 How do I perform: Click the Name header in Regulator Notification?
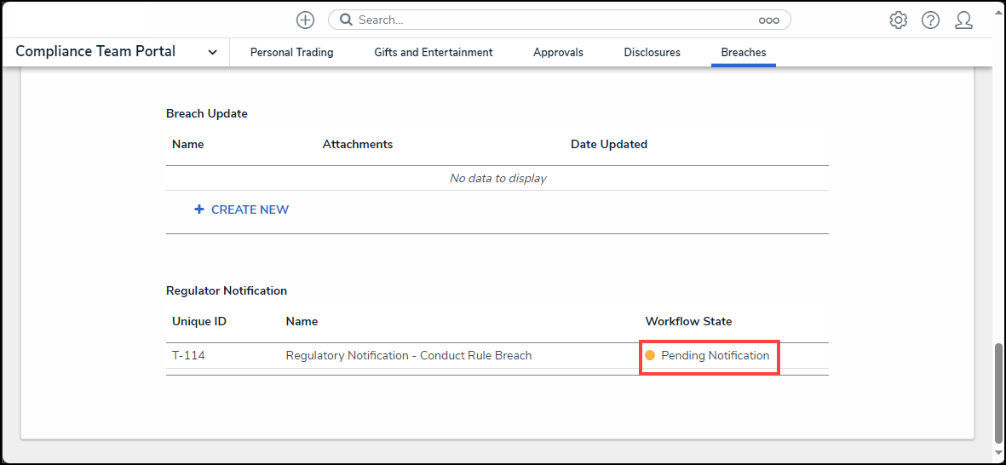click(x=302, y=321)
